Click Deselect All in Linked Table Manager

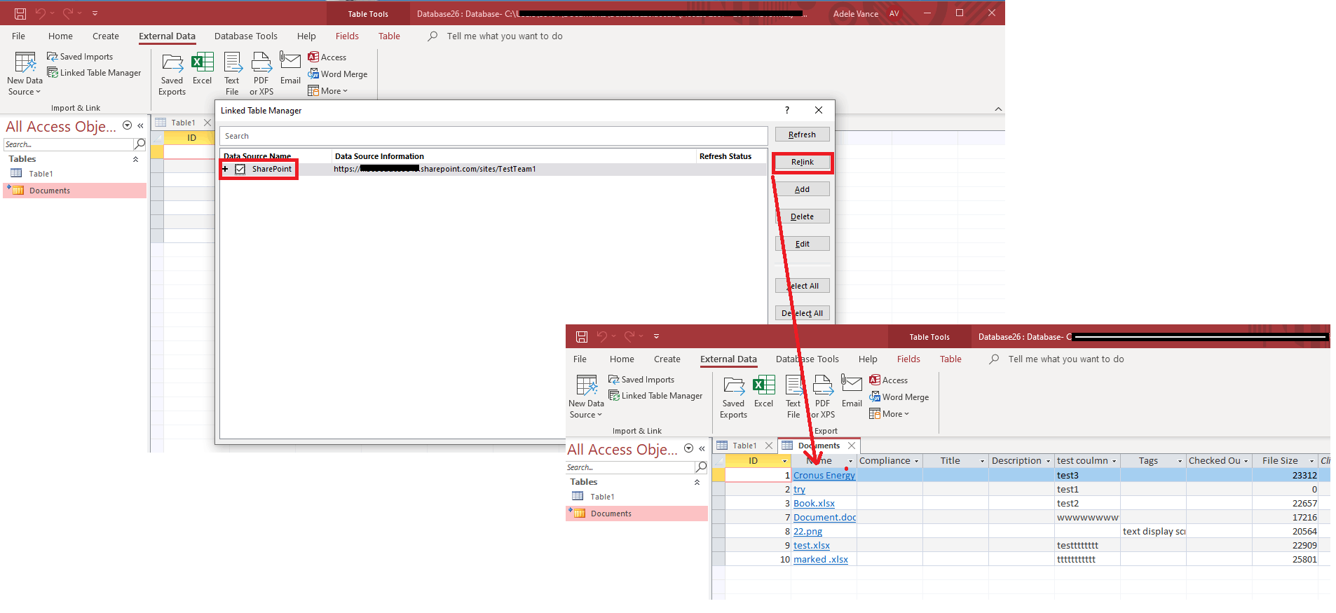click(x=803, y=313)
